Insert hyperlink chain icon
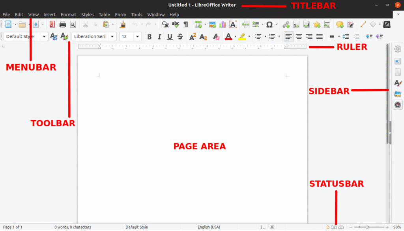The width and height of the screenshot is (404, 231). coord(286,24)
